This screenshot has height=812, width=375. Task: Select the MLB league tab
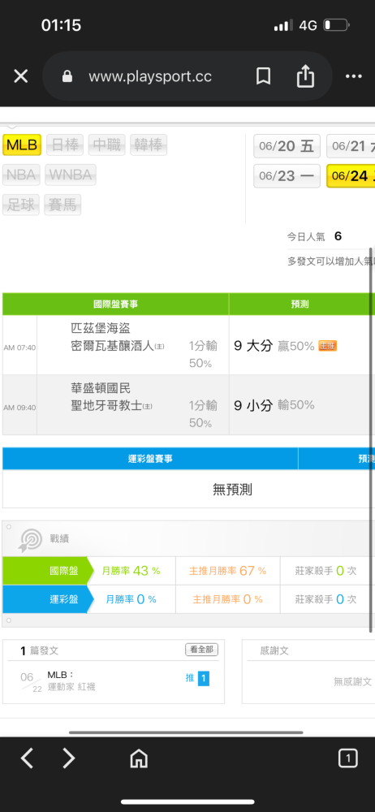pyautogui.click(x=22, y=145)
